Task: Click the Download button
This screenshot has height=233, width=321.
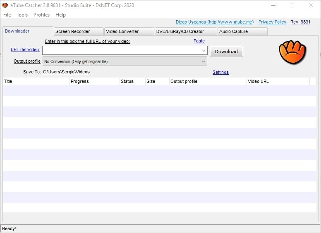Action: pyautogui.click(x=226, y=52)
